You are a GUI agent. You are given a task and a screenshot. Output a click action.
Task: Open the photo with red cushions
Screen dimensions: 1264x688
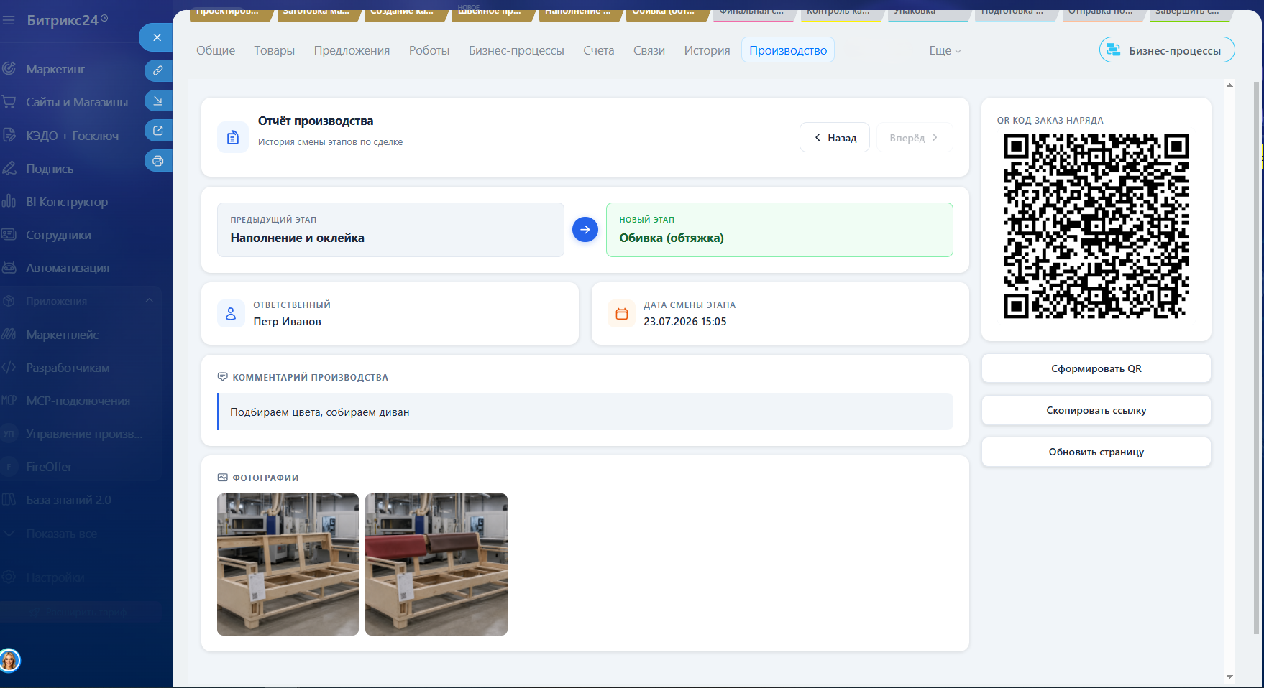coord(436,564)
